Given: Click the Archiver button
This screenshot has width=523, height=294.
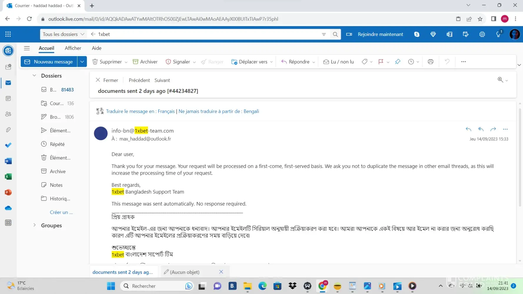Looking at the screenshot, I should (145, 62).
